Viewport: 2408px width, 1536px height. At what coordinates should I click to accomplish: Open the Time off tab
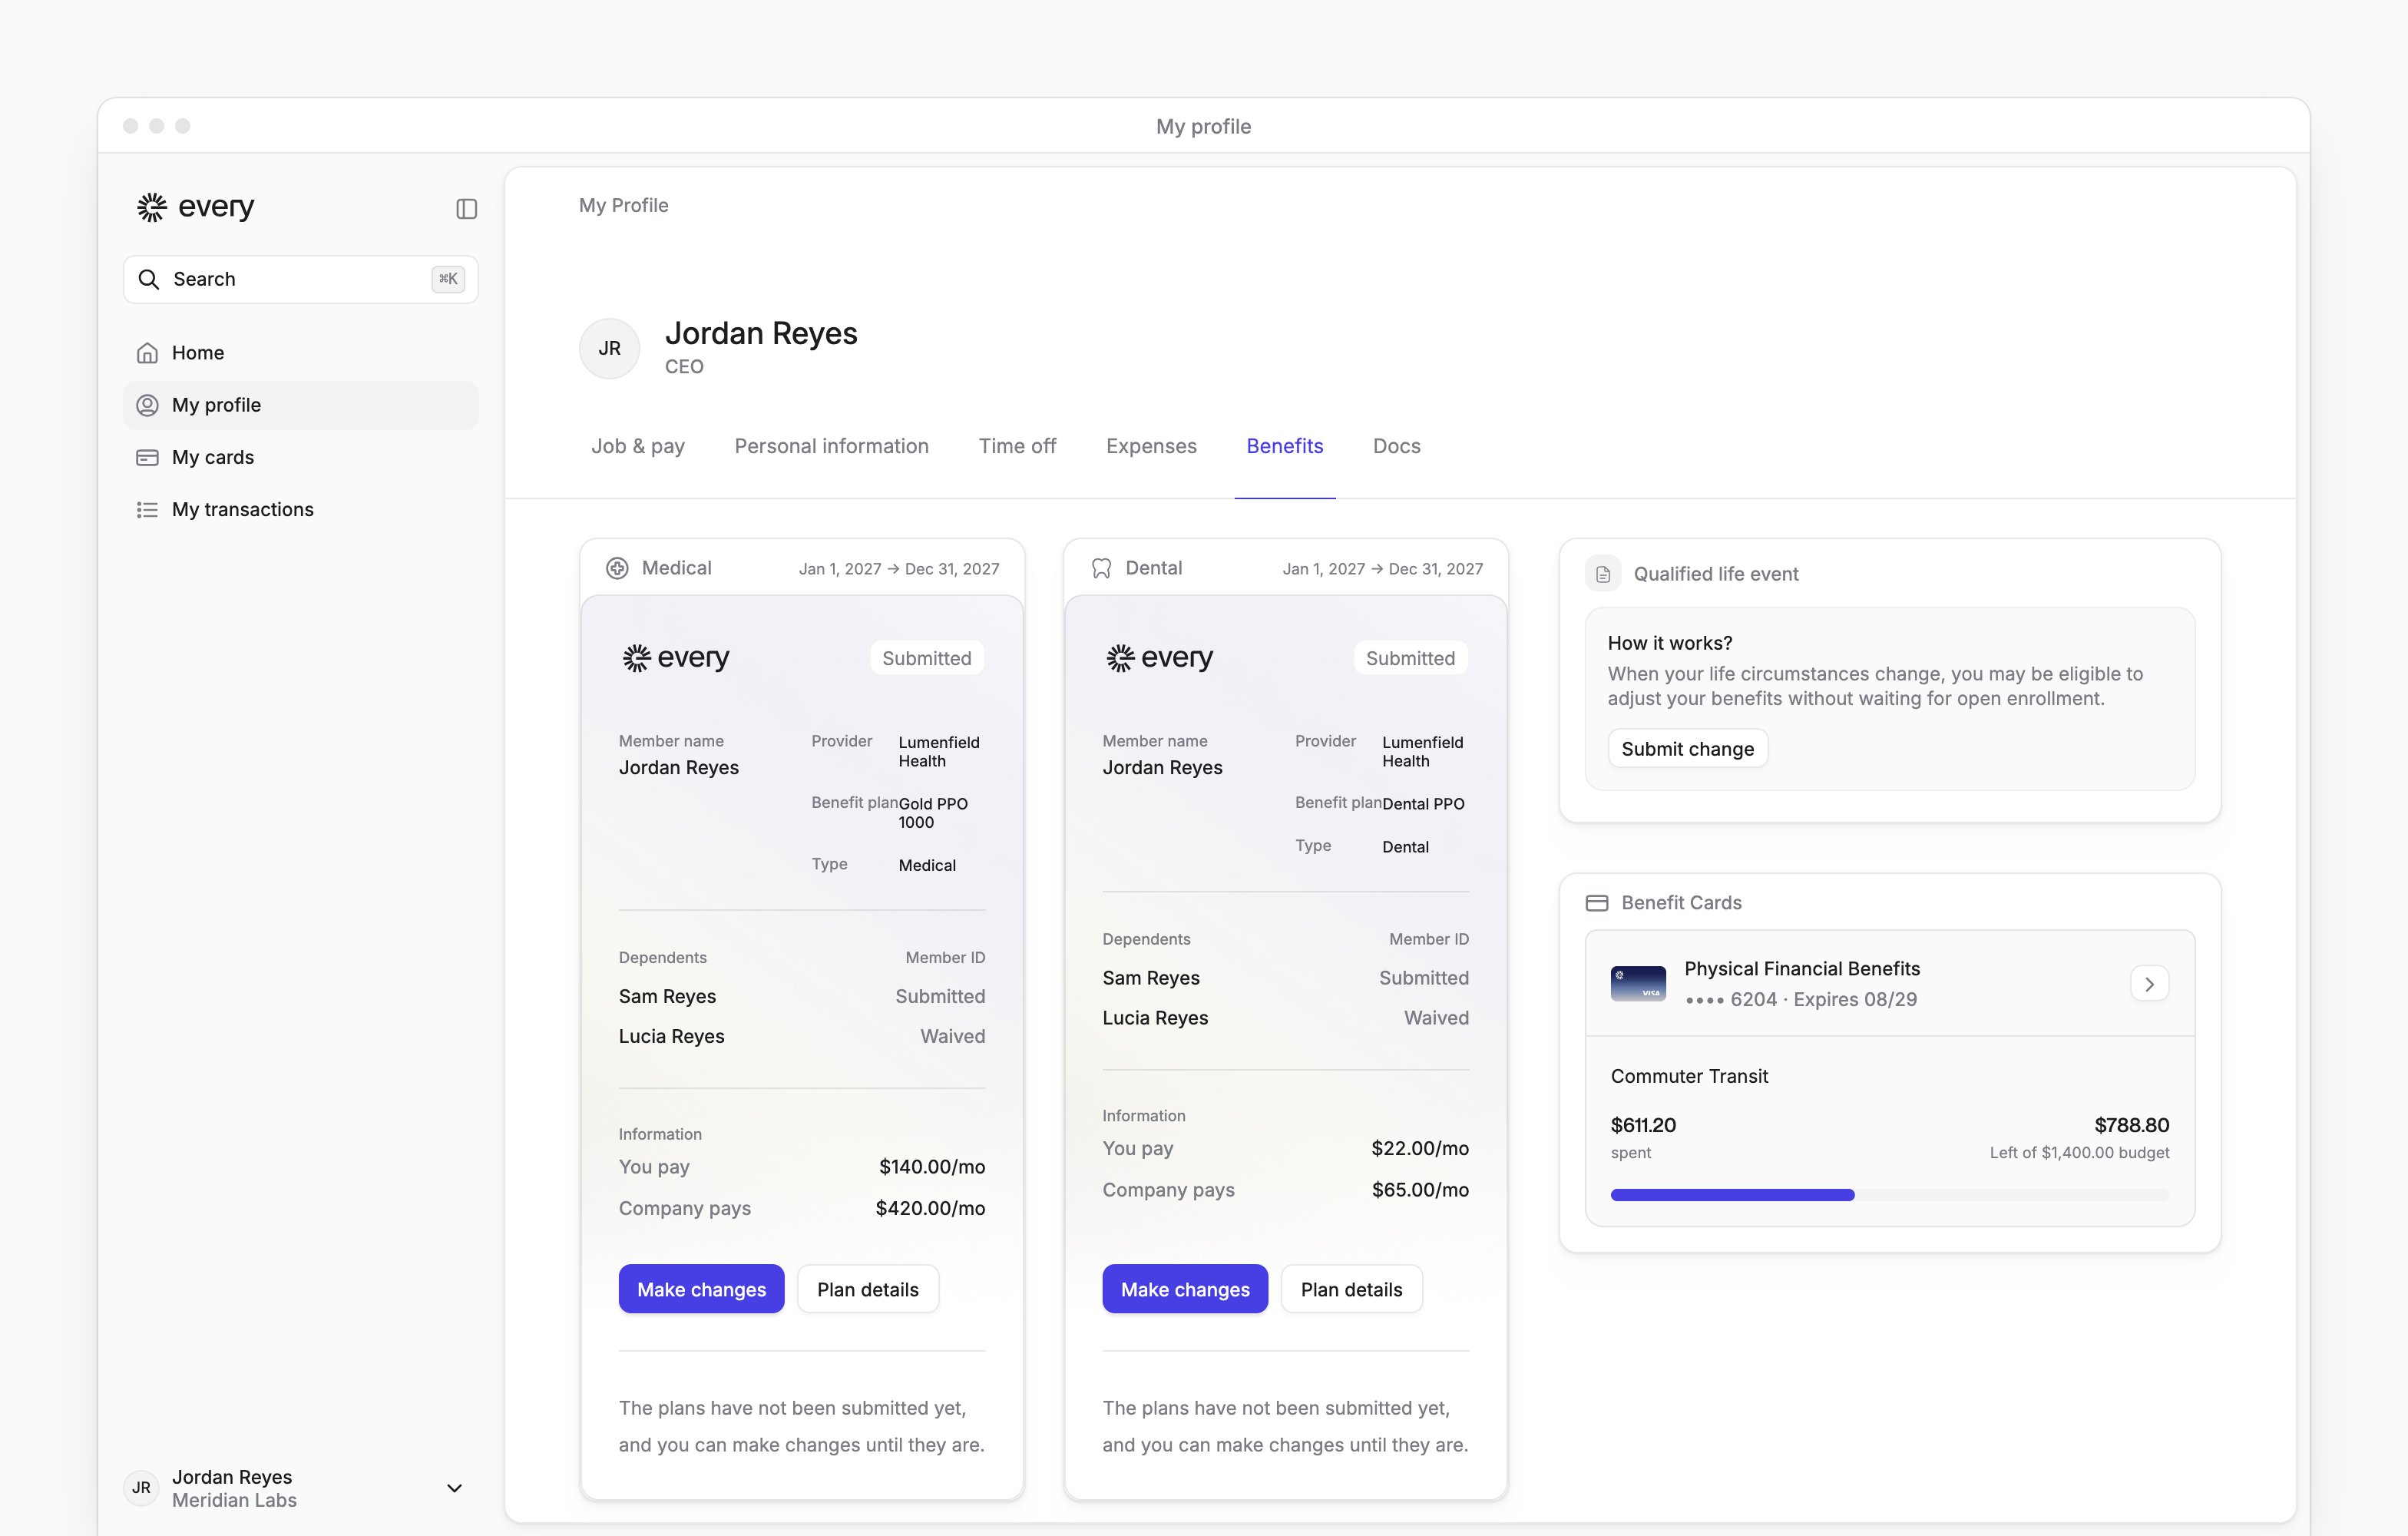[1017, 446]
